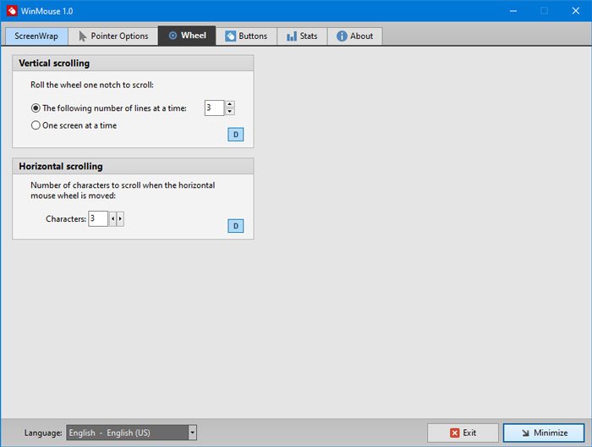Click the Exit button
This screenshot has height=447, width=592.
pos(463,433)
